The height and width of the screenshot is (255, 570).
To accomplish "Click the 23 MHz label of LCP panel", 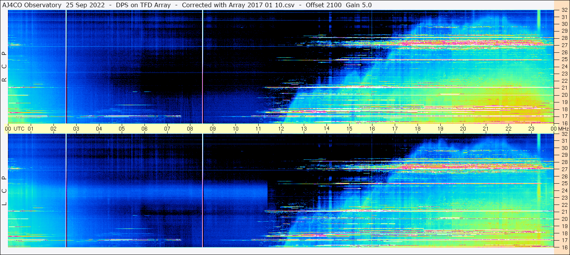I will click(564, 198).
